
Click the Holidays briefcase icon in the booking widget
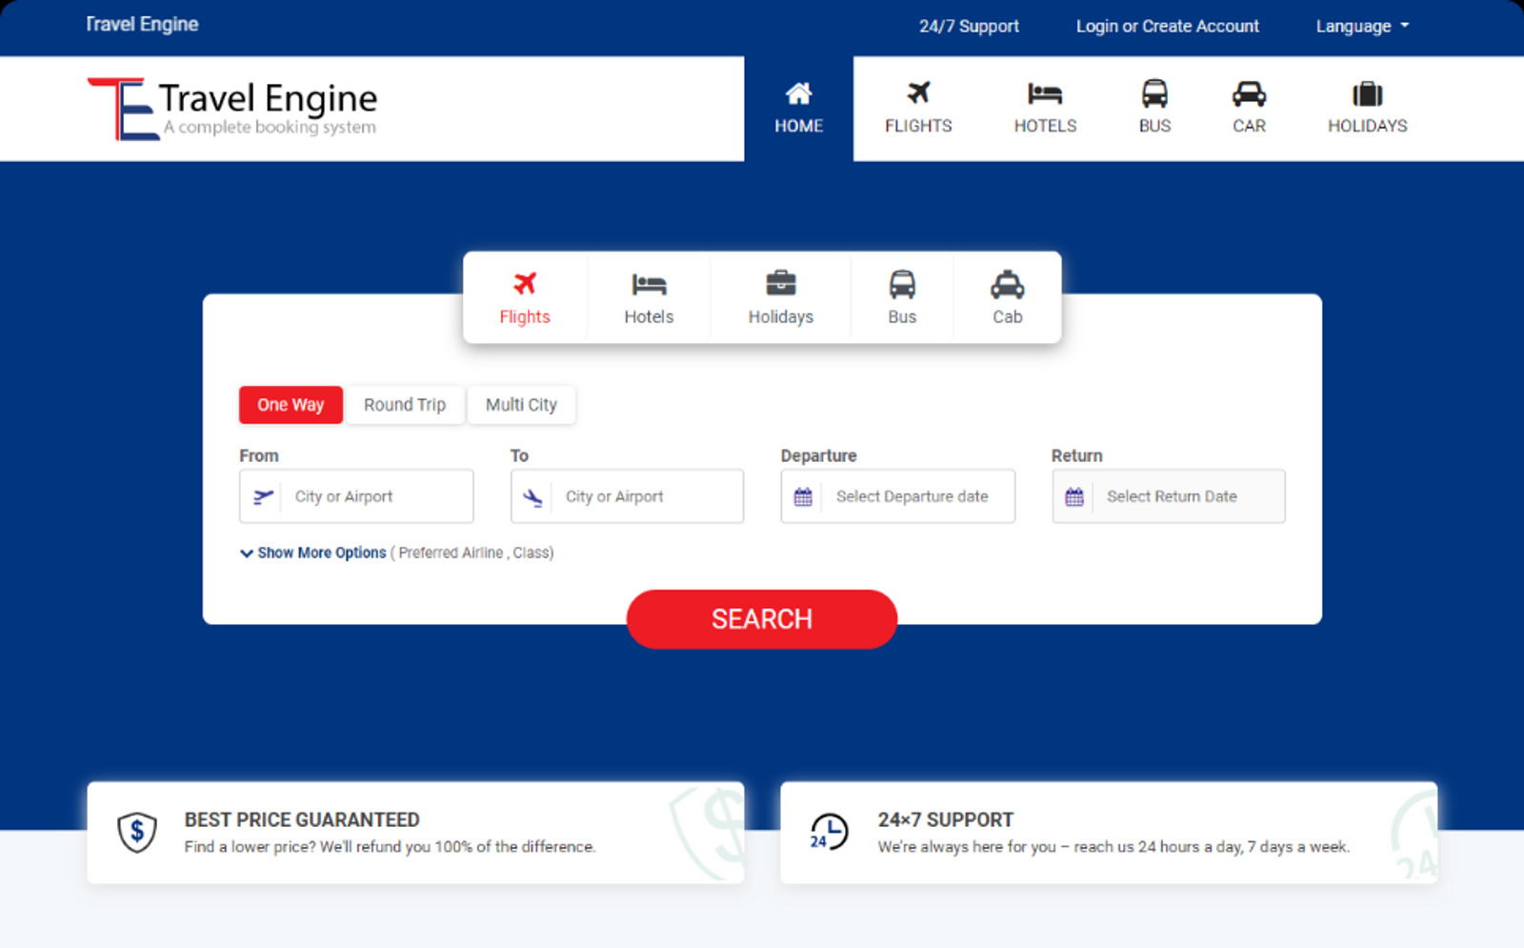780,283
